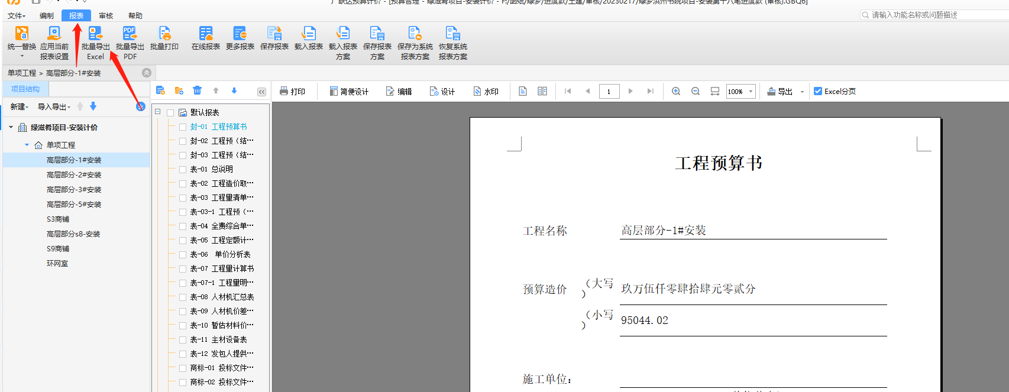
Task: Click the new report icon in report list toolbar
Action: [x=160, y=90]
